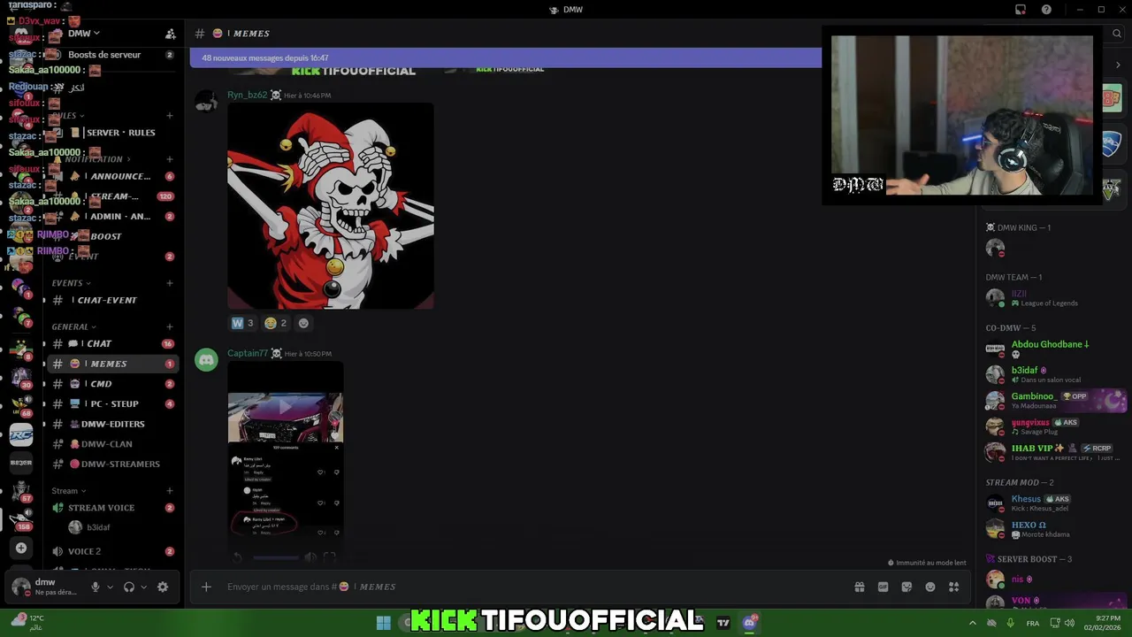The height and width of the screenshot is (637, 1132).
Task: Open the DMW-EDITERS channel
Action: (112, 424)
